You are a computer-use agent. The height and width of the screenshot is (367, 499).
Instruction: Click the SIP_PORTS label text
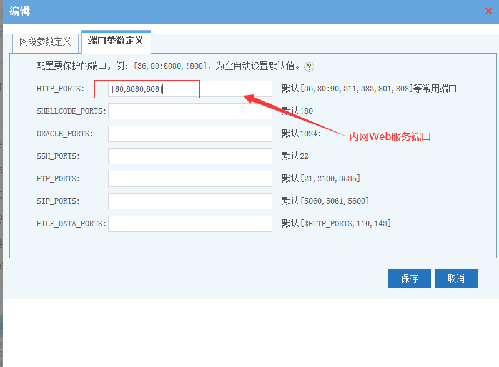58,201
